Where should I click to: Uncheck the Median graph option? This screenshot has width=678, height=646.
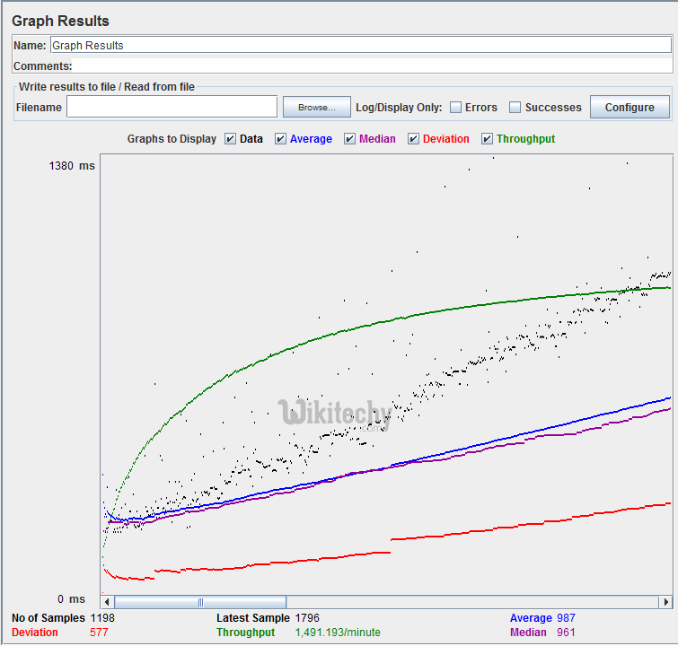pyautogui.click(x=350, y=139)
